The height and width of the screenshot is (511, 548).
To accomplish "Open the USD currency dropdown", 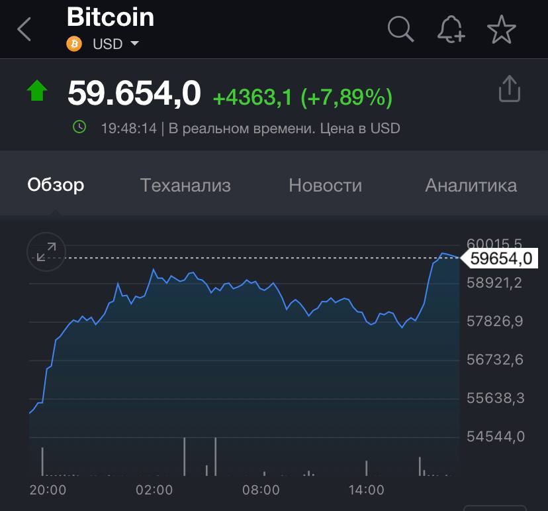I will [116, 44].
